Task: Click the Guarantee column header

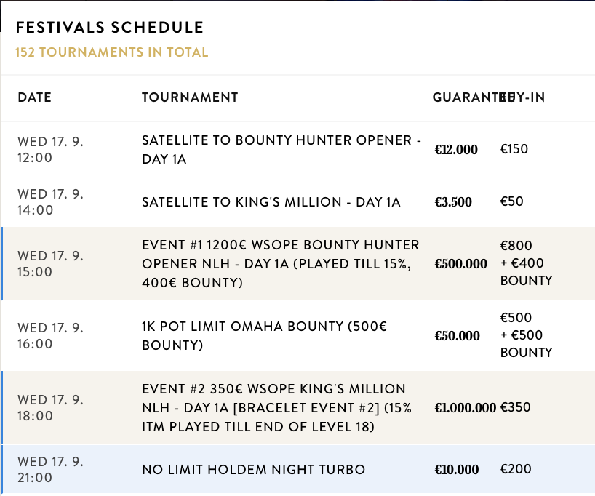Action: point(466,97)
